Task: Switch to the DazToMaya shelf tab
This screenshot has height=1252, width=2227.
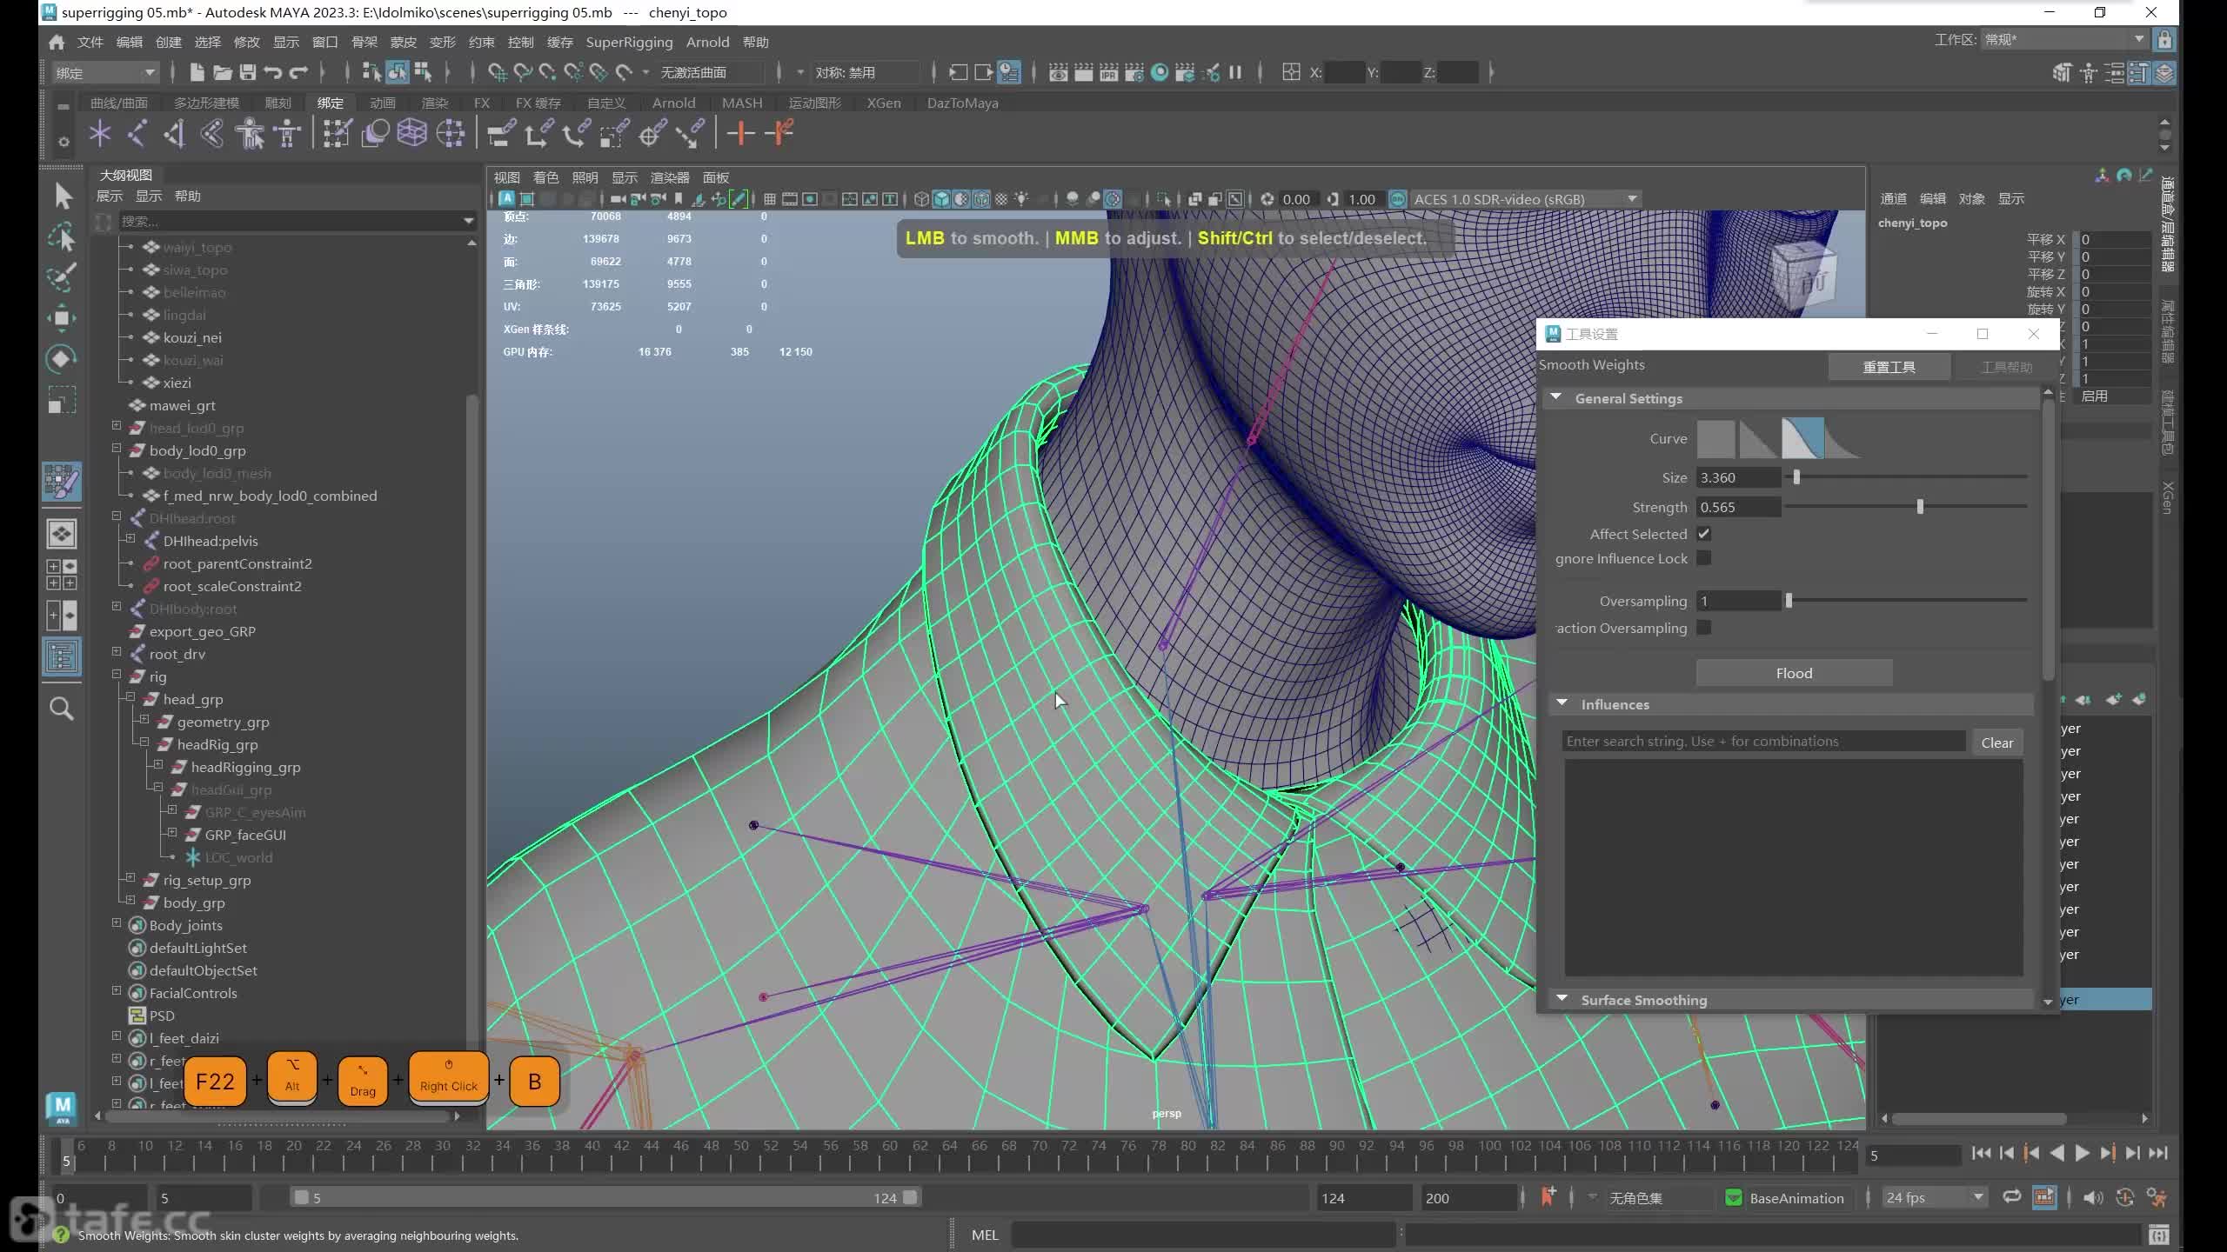Action: [962, 103]
